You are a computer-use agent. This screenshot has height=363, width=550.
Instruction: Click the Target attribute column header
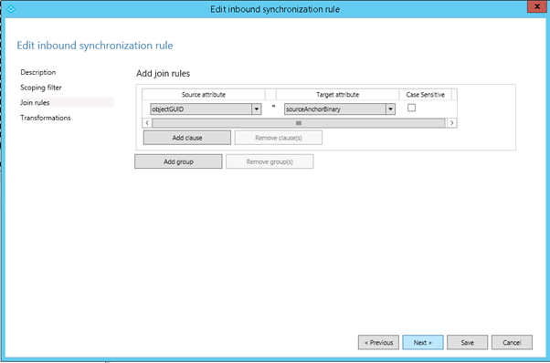337,95
